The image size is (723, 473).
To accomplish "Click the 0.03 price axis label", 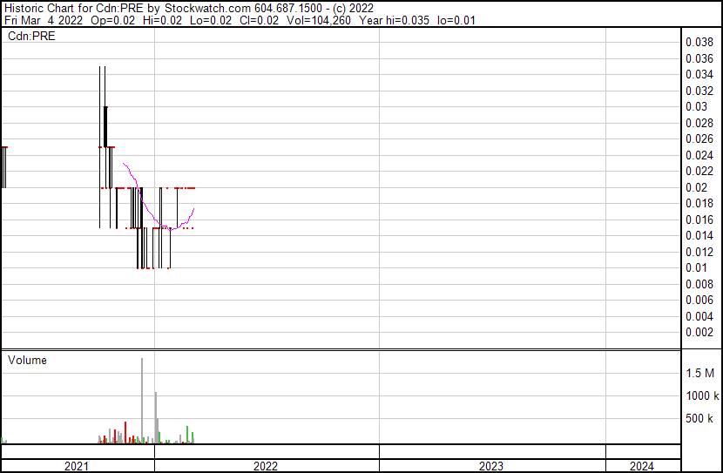I will tap(697, 106).
